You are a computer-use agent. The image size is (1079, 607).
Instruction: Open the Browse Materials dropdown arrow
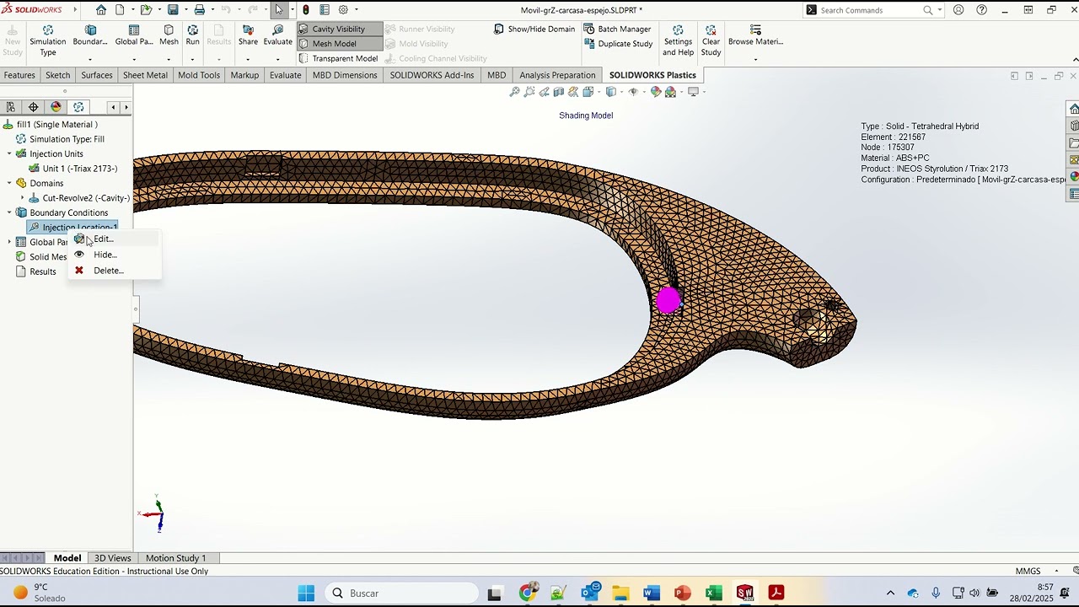(755, 60)
